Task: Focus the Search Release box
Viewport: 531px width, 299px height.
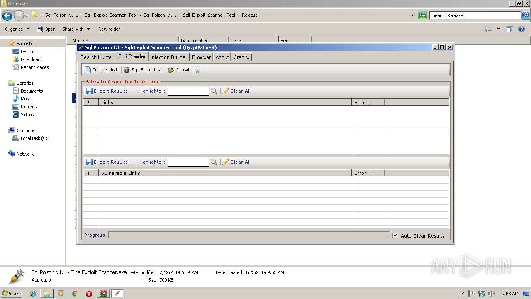Action: [x=475, y=15]
